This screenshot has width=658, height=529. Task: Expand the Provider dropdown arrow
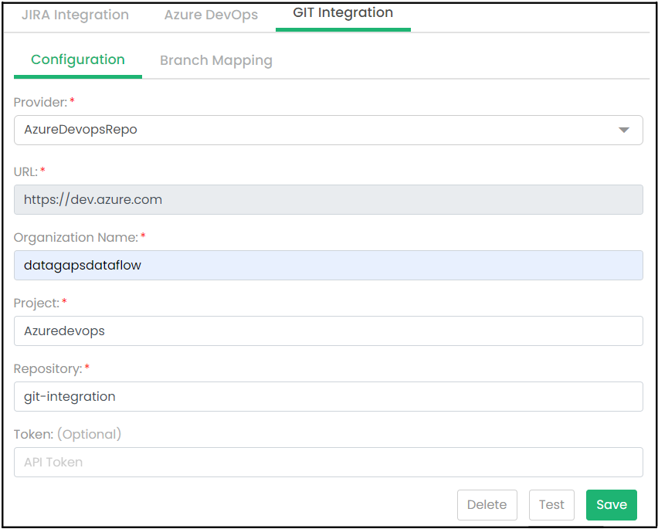[624, 130]
